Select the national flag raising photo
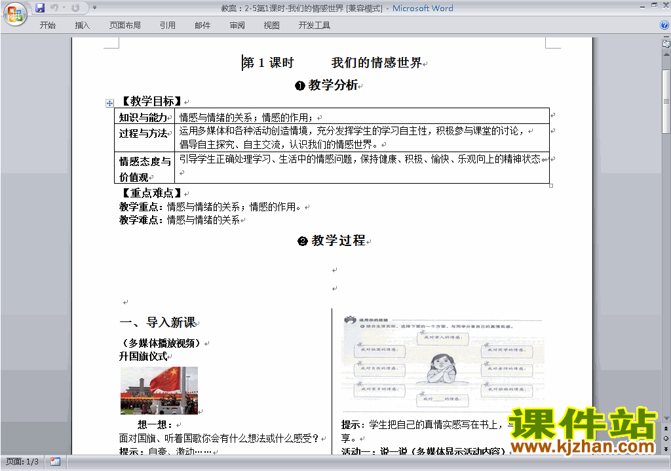671x471 pixels. 159,390
